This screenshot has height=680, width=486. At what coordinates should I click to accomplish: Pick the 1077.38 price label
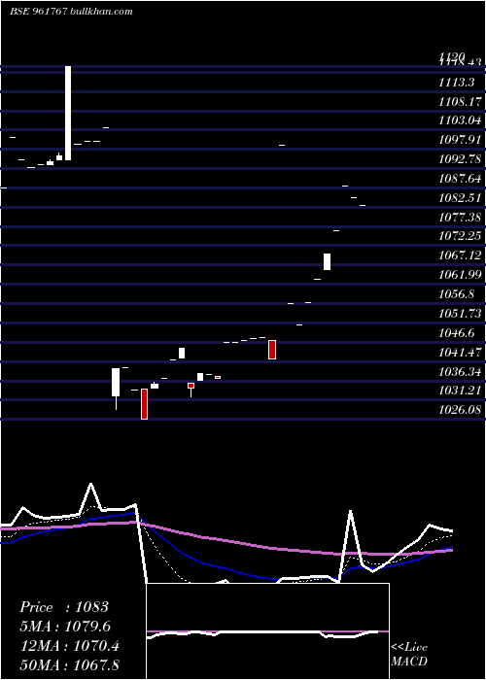tap(460, 218)
